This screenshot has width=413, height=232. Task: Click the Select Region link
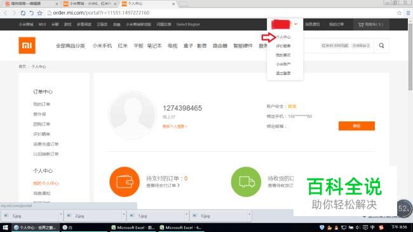(188, 24)
